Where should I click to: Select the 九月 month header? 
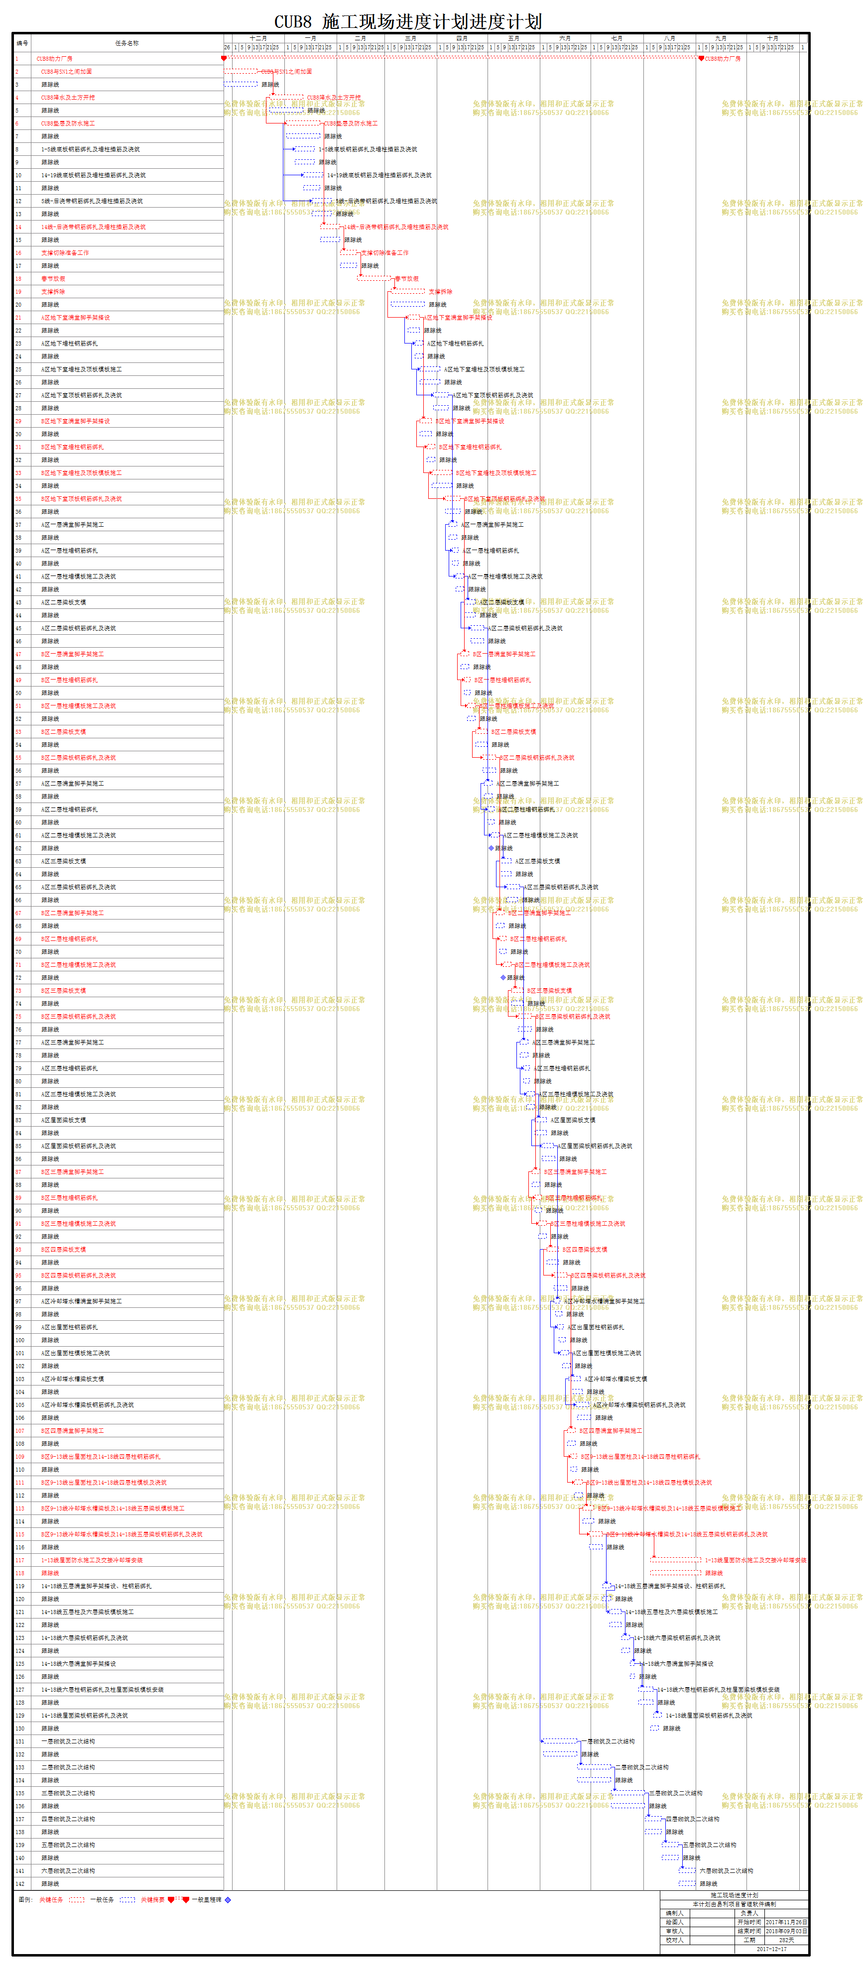click(x=721, y=38)
